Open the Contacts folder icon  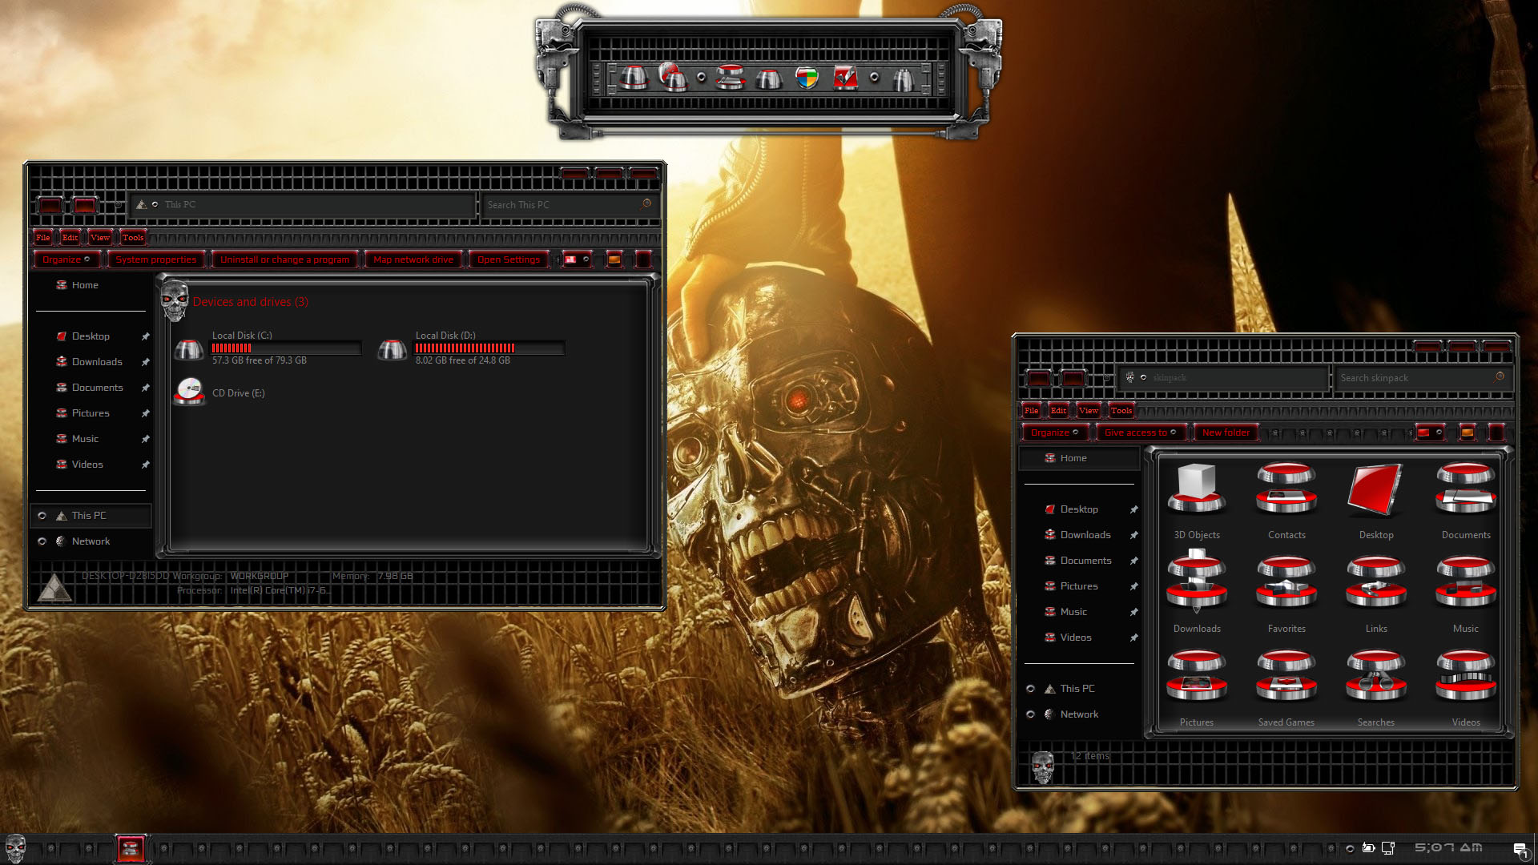click(1286, 489)
